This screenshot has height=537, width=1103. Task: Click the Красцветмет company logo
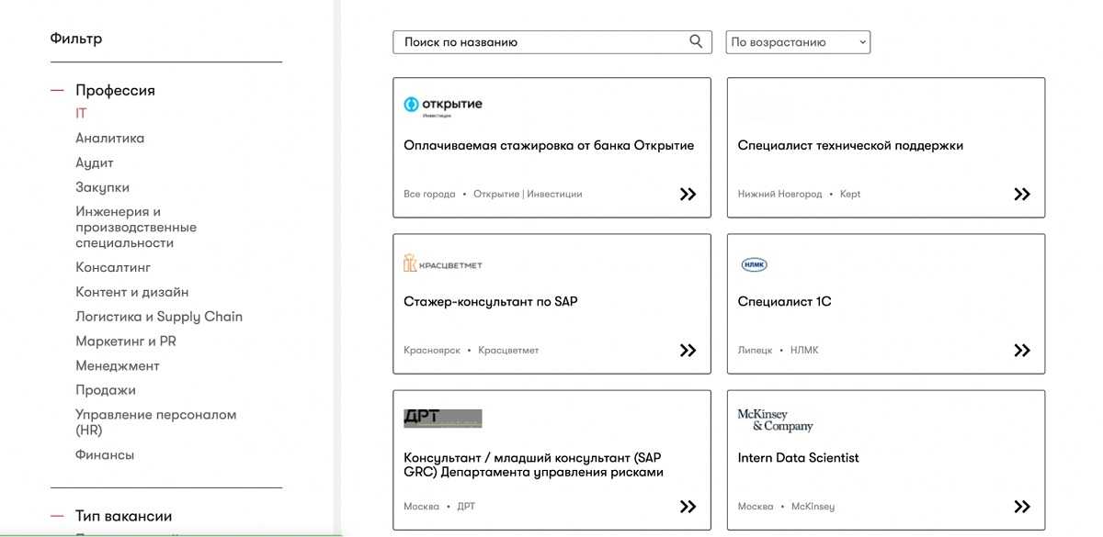[x=442, y=264]
